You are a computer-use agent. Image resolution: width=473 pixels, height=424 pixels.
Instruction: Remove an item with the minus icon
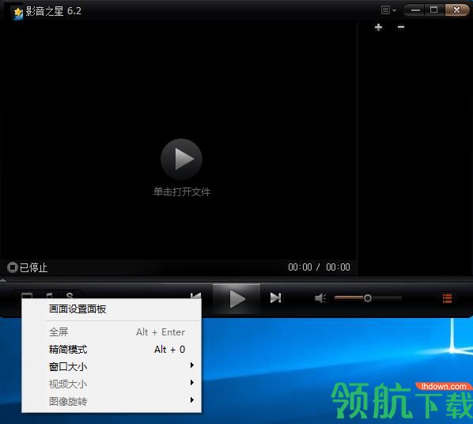coord(401,27)
